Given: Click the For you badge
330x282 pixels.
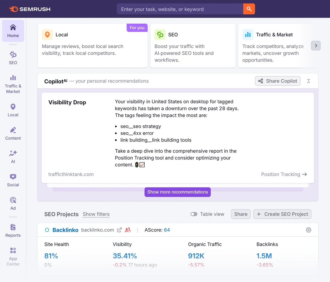Looking at the screenshot, I should pyautogui.click(x=137, y=28).
